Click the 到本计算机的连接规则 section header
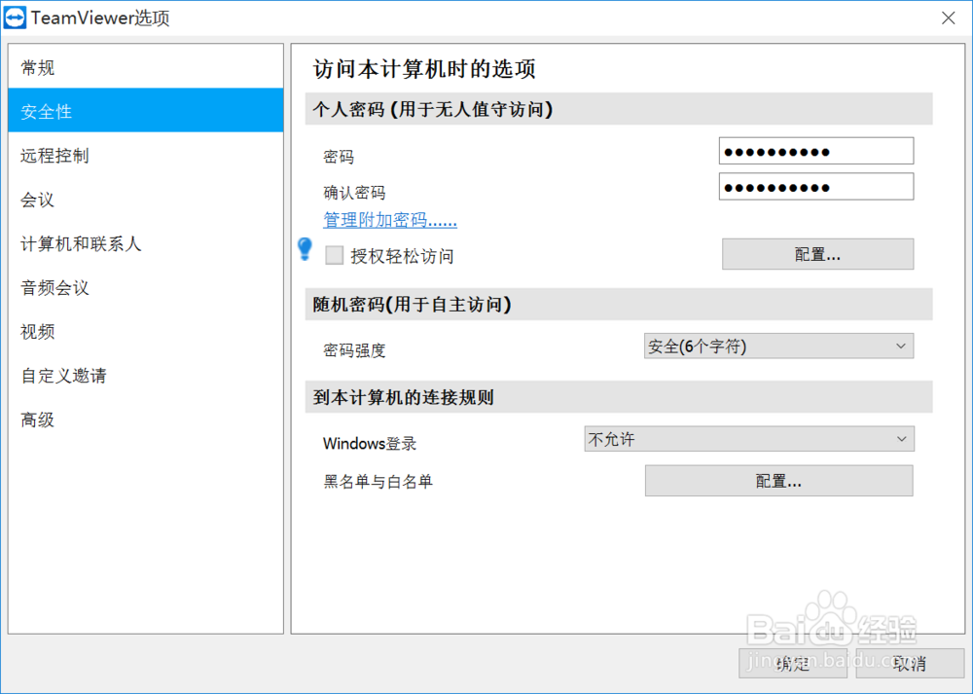Image resolution: width=973 pixels, height=694 pixels. click(x=619, y=397)
